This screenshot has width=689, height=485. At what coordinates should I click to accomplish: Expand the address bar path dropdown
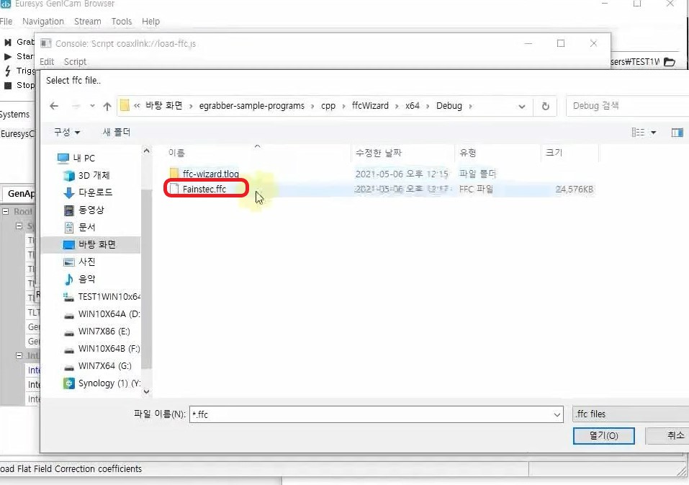pyautogui.click(x=522, y=106)
